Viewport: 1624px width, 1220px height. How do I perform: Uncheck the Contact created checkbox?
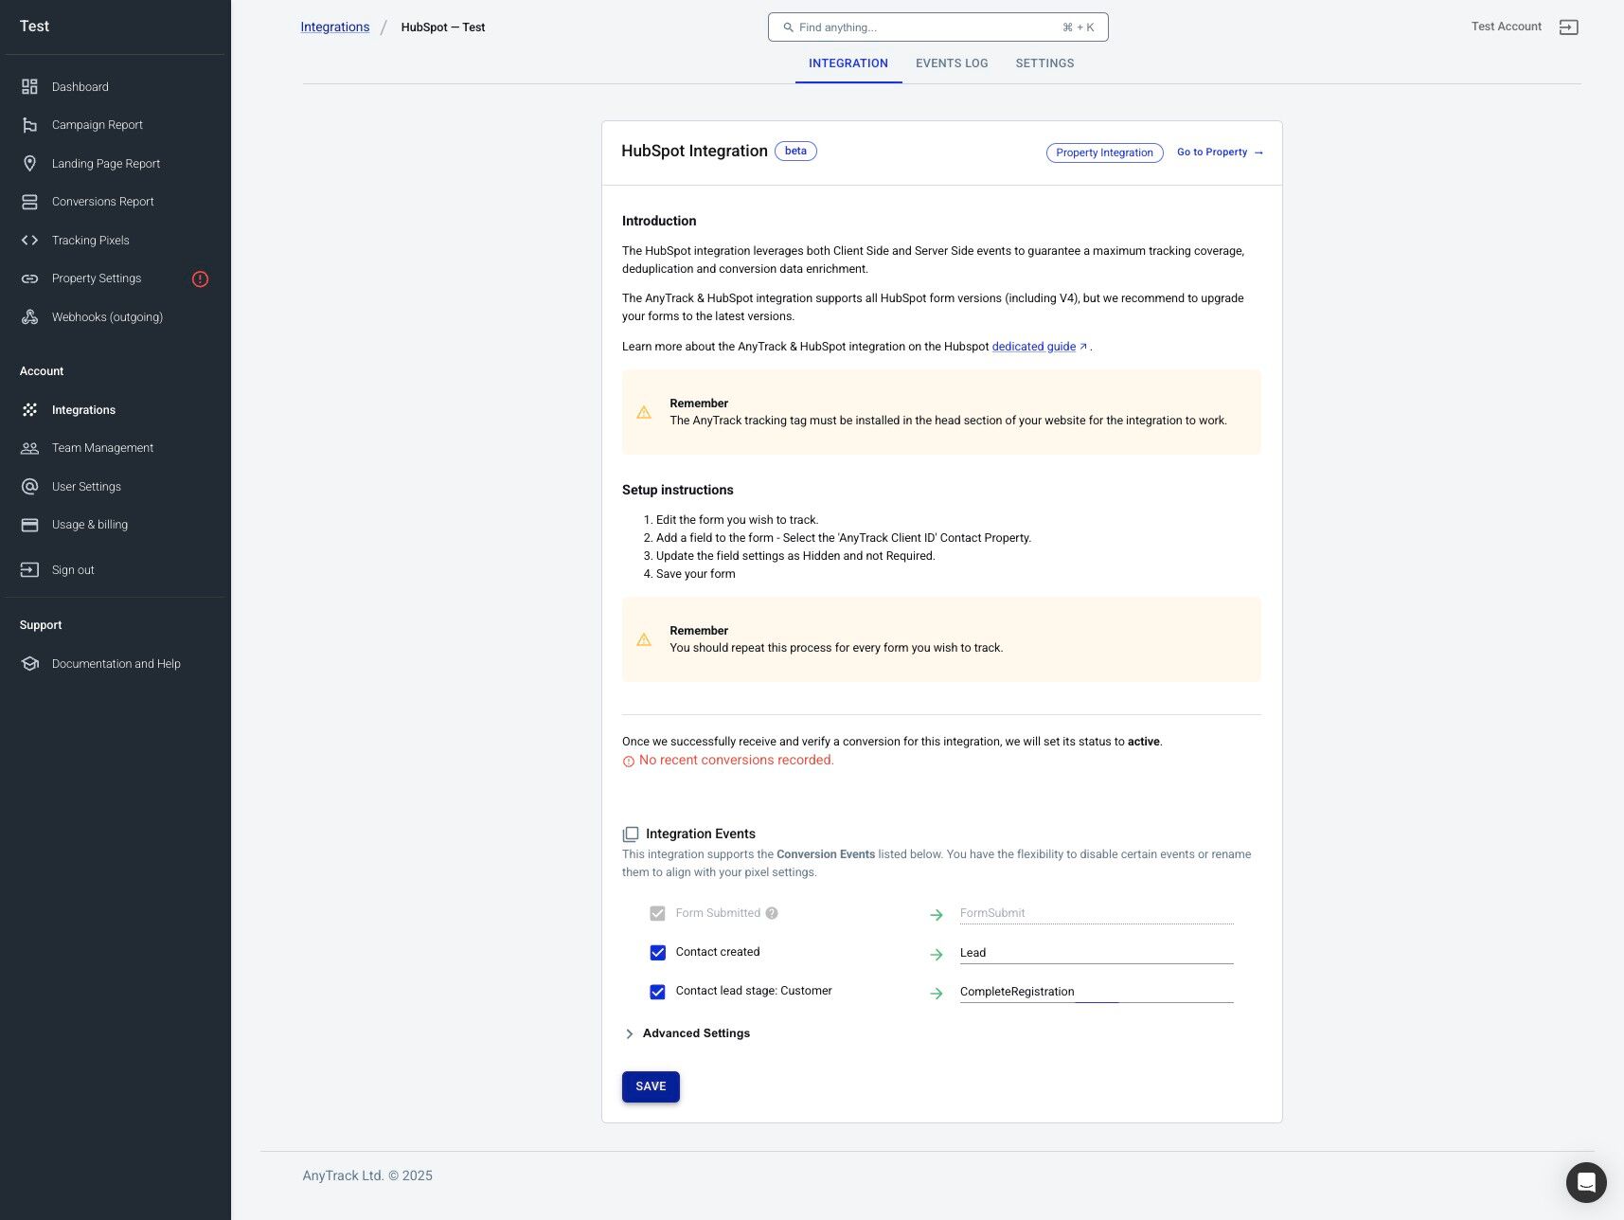[x=657, y=953]
